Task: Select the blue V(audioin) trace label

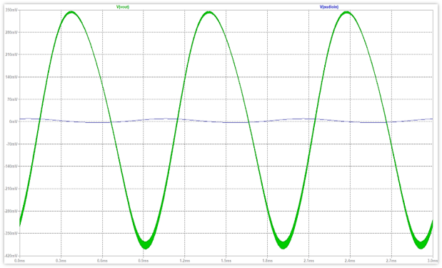Action: (329, 7)
